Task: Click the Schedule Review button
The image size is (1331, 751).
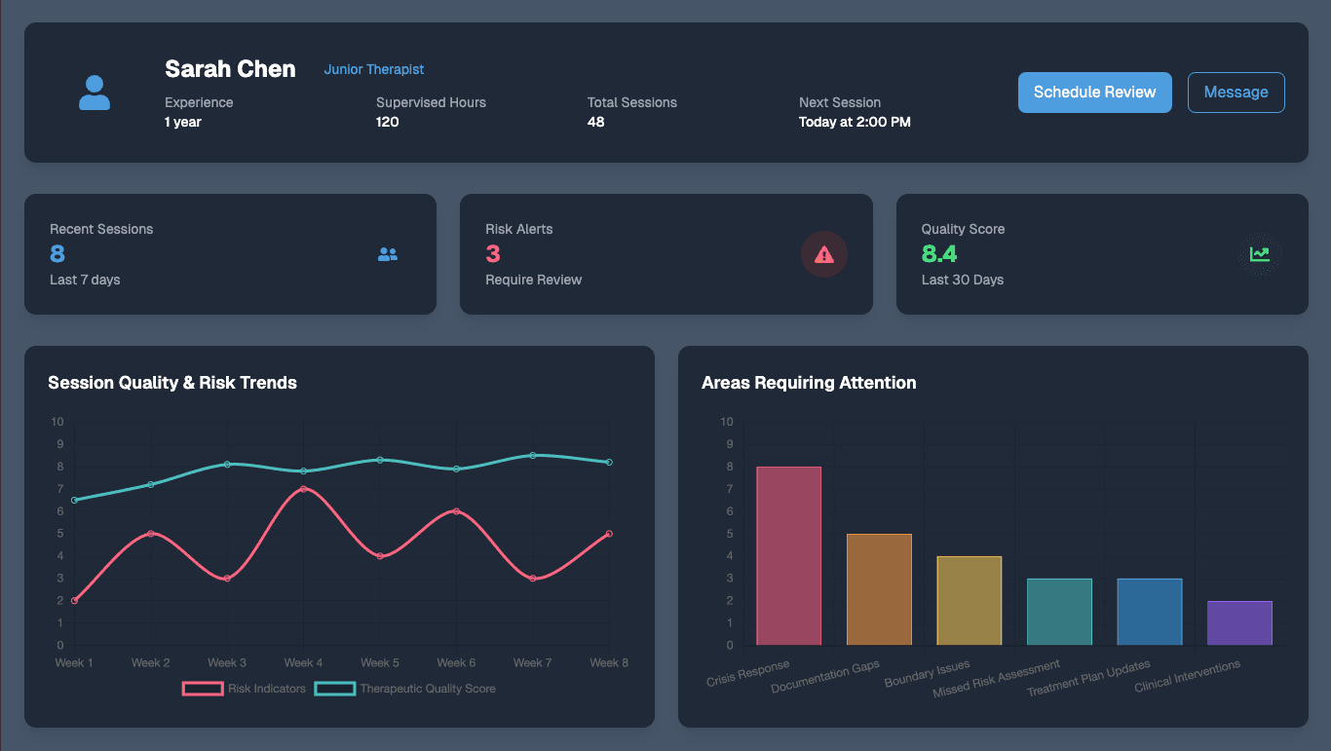Action: click(x=1095, y=93)
